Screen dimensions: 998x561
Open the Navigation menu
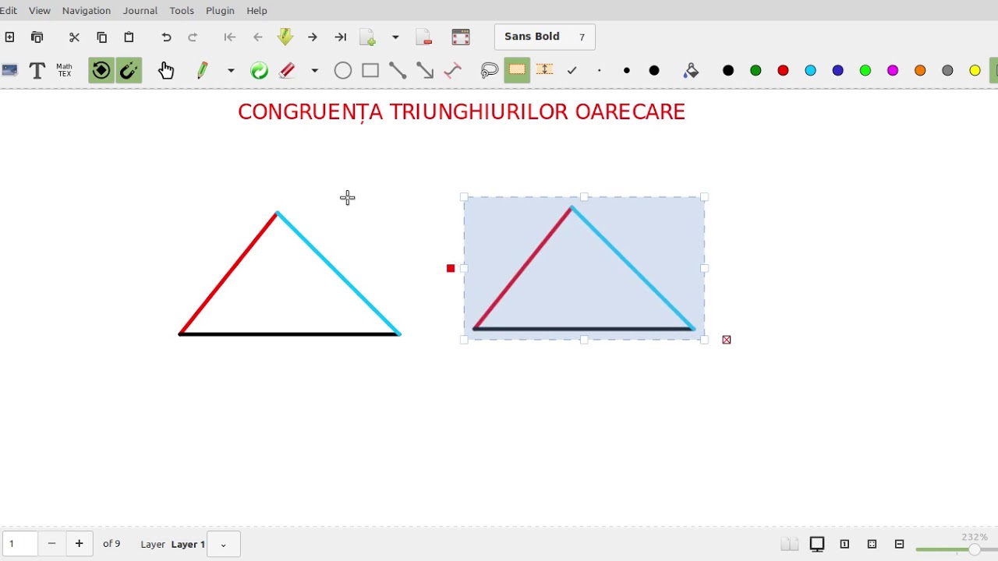click(87, 10)
